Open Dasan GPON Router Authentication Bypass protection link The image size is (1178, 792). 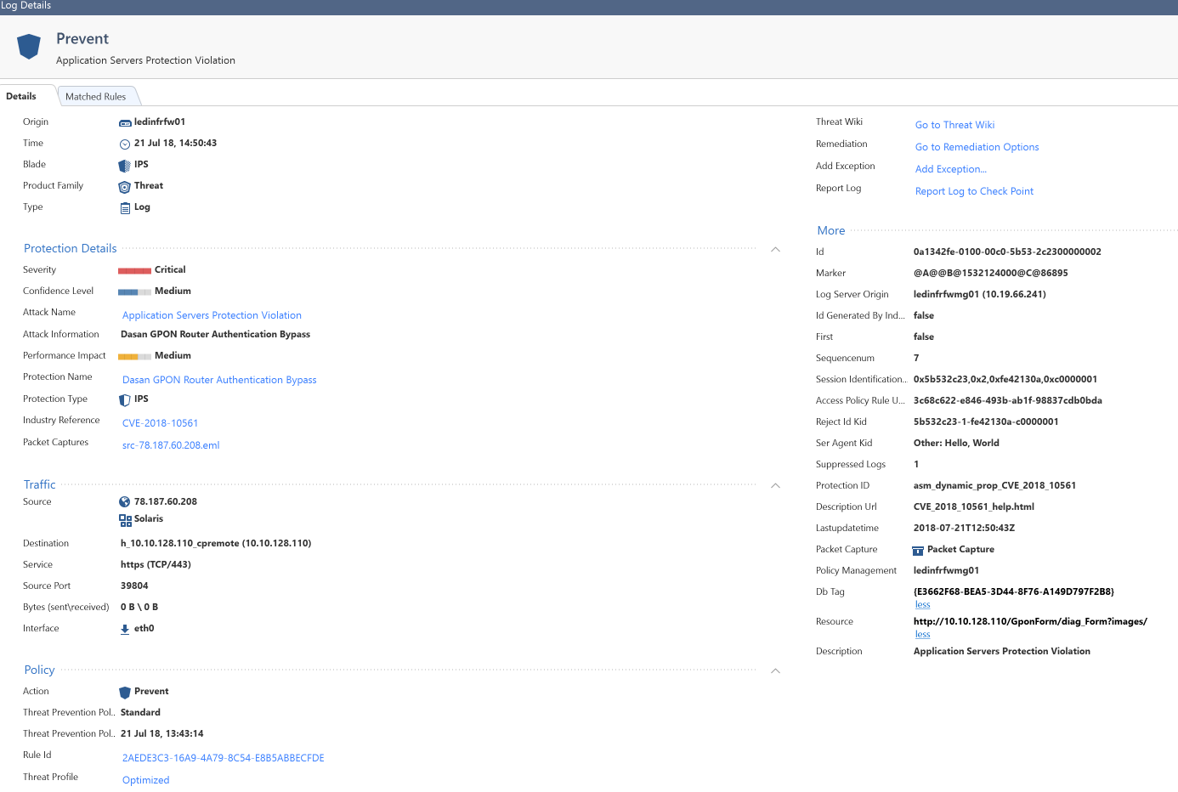point(219,380)
